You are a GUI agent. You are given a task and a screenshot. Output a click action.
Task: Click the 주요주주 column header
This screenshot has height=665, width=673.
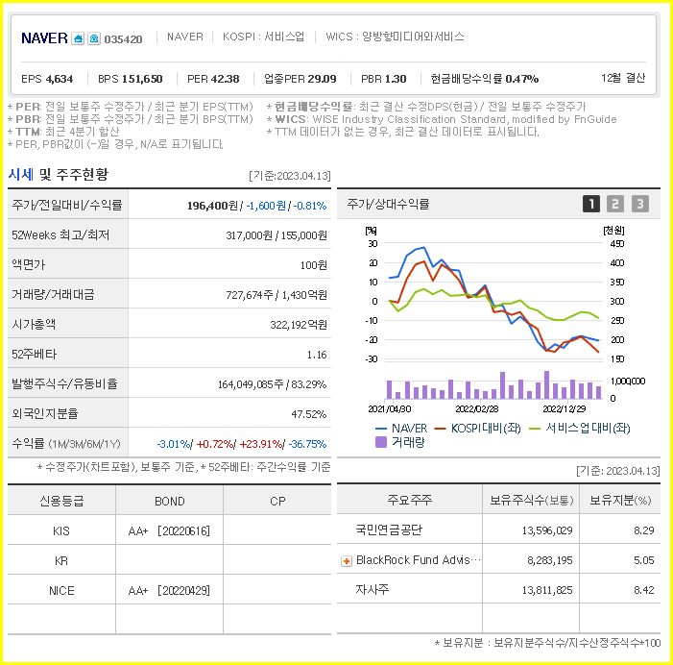pos(410,500)
